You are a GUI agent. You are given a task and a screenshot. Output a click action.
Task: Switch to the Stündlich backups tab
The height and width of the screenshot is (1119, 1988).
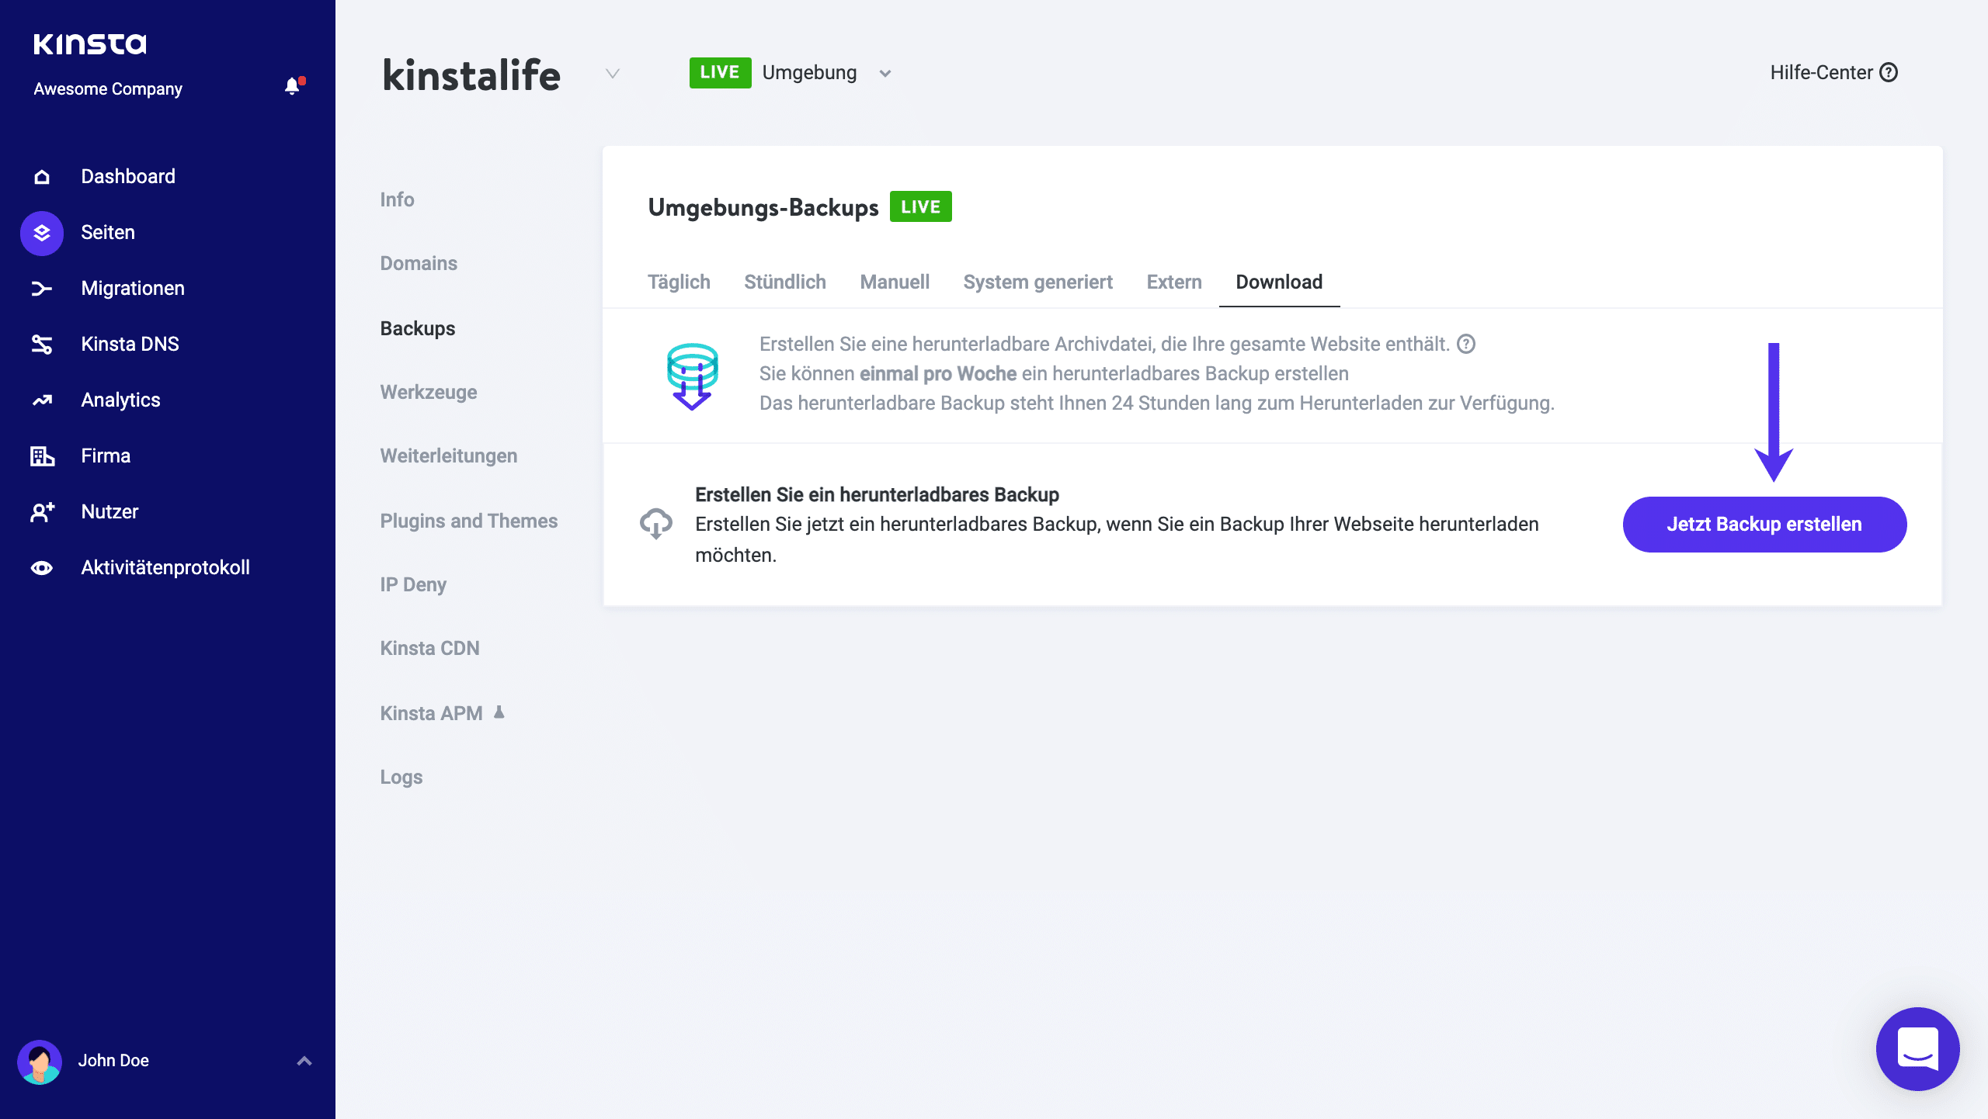784,282
